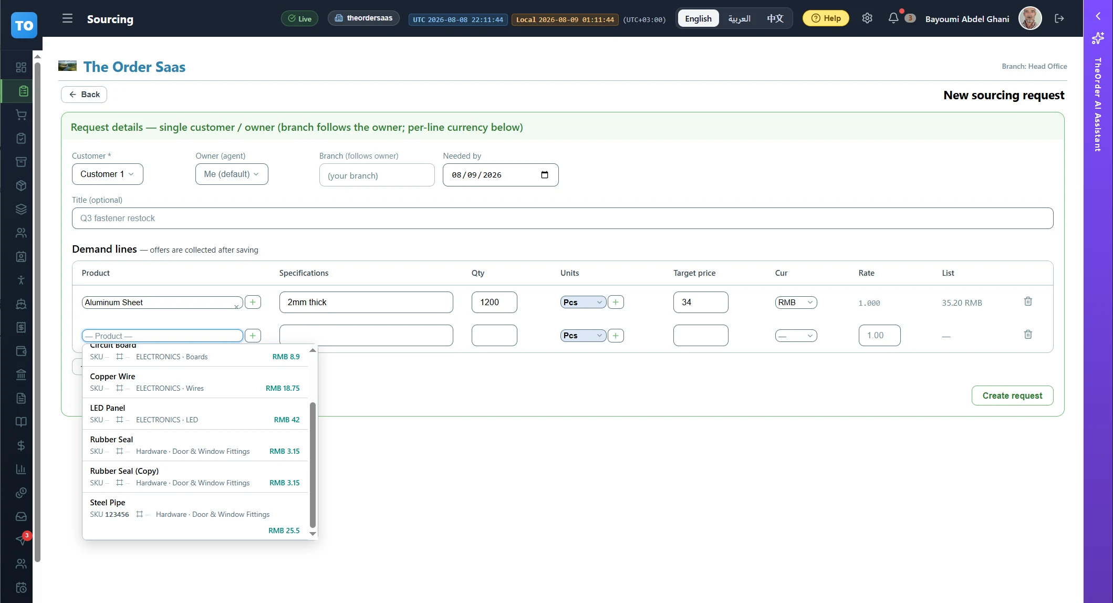Open the inbox tray sidebar icon
The width and height of the screenshot is (1113, 603).
21,516
